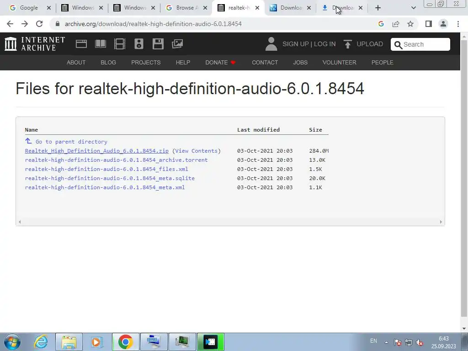Click View Contents link for zip
Image resolution: width=468 pixels, height=351 pixels.
(197, 151)
